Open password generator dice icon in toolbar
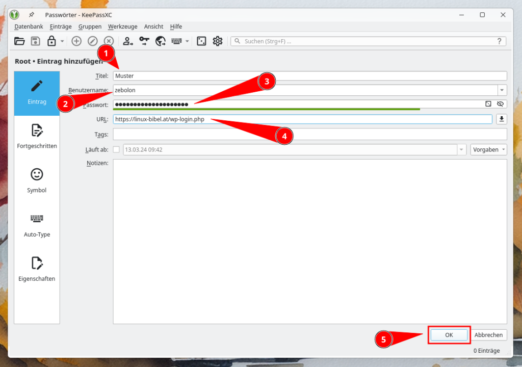This screenshot has width=522, height=367. [x=201, y=41]
